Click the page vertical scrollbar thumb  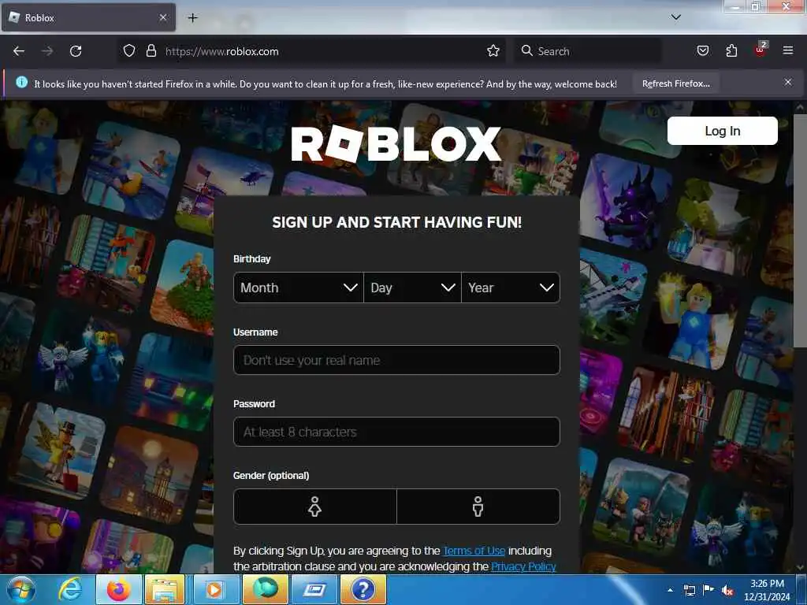coord(800,232)
